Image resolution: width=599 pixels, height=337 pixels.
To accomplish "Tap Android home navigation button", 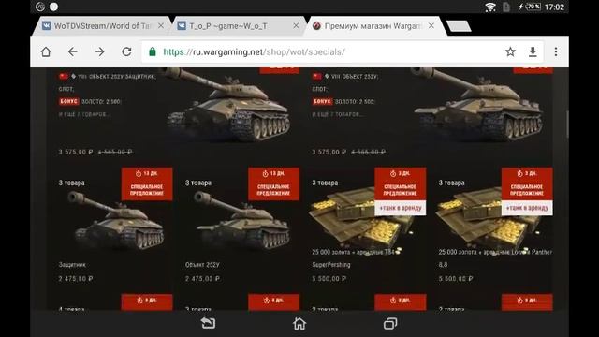I will [x=299, y=323].
